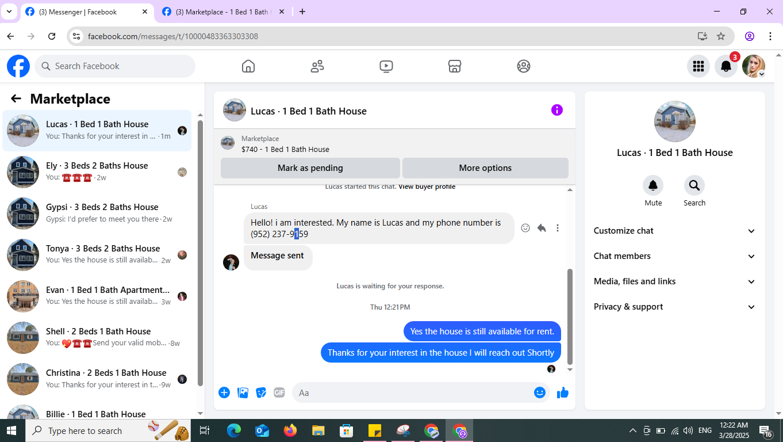Expand Privacy & support section

coord(675,307)
